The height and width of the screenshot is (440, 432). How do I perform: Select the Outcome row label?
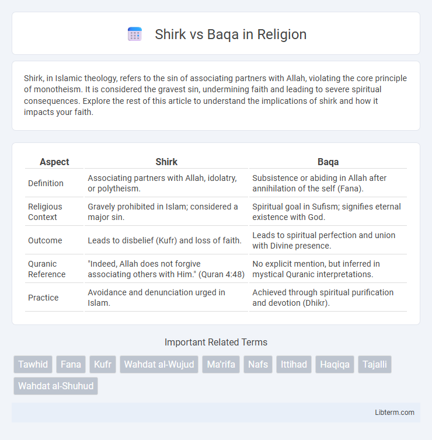(x=45, y=240)
